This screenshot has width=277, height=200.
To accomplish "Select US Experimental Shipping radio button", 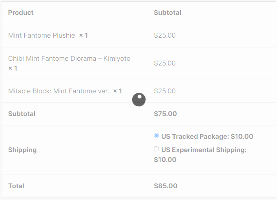I will pos(156,149).
